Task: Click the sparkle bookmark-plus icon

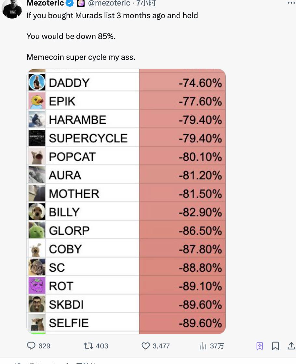Action: (x=260, y=346)
